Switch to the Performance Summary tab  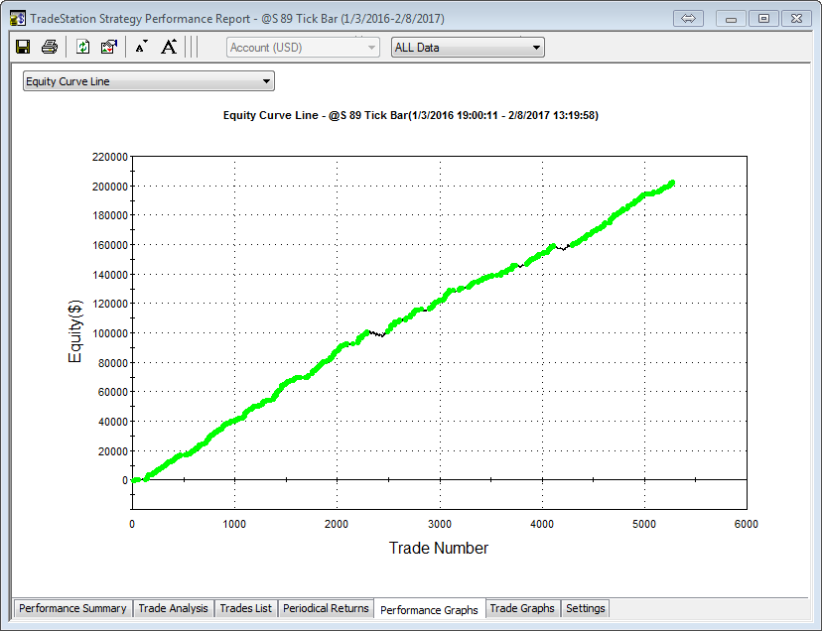[x=72, y=608]
